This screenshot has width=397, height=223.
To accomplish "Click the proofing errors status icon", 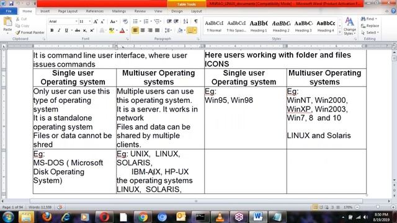I will pos(60,207).
